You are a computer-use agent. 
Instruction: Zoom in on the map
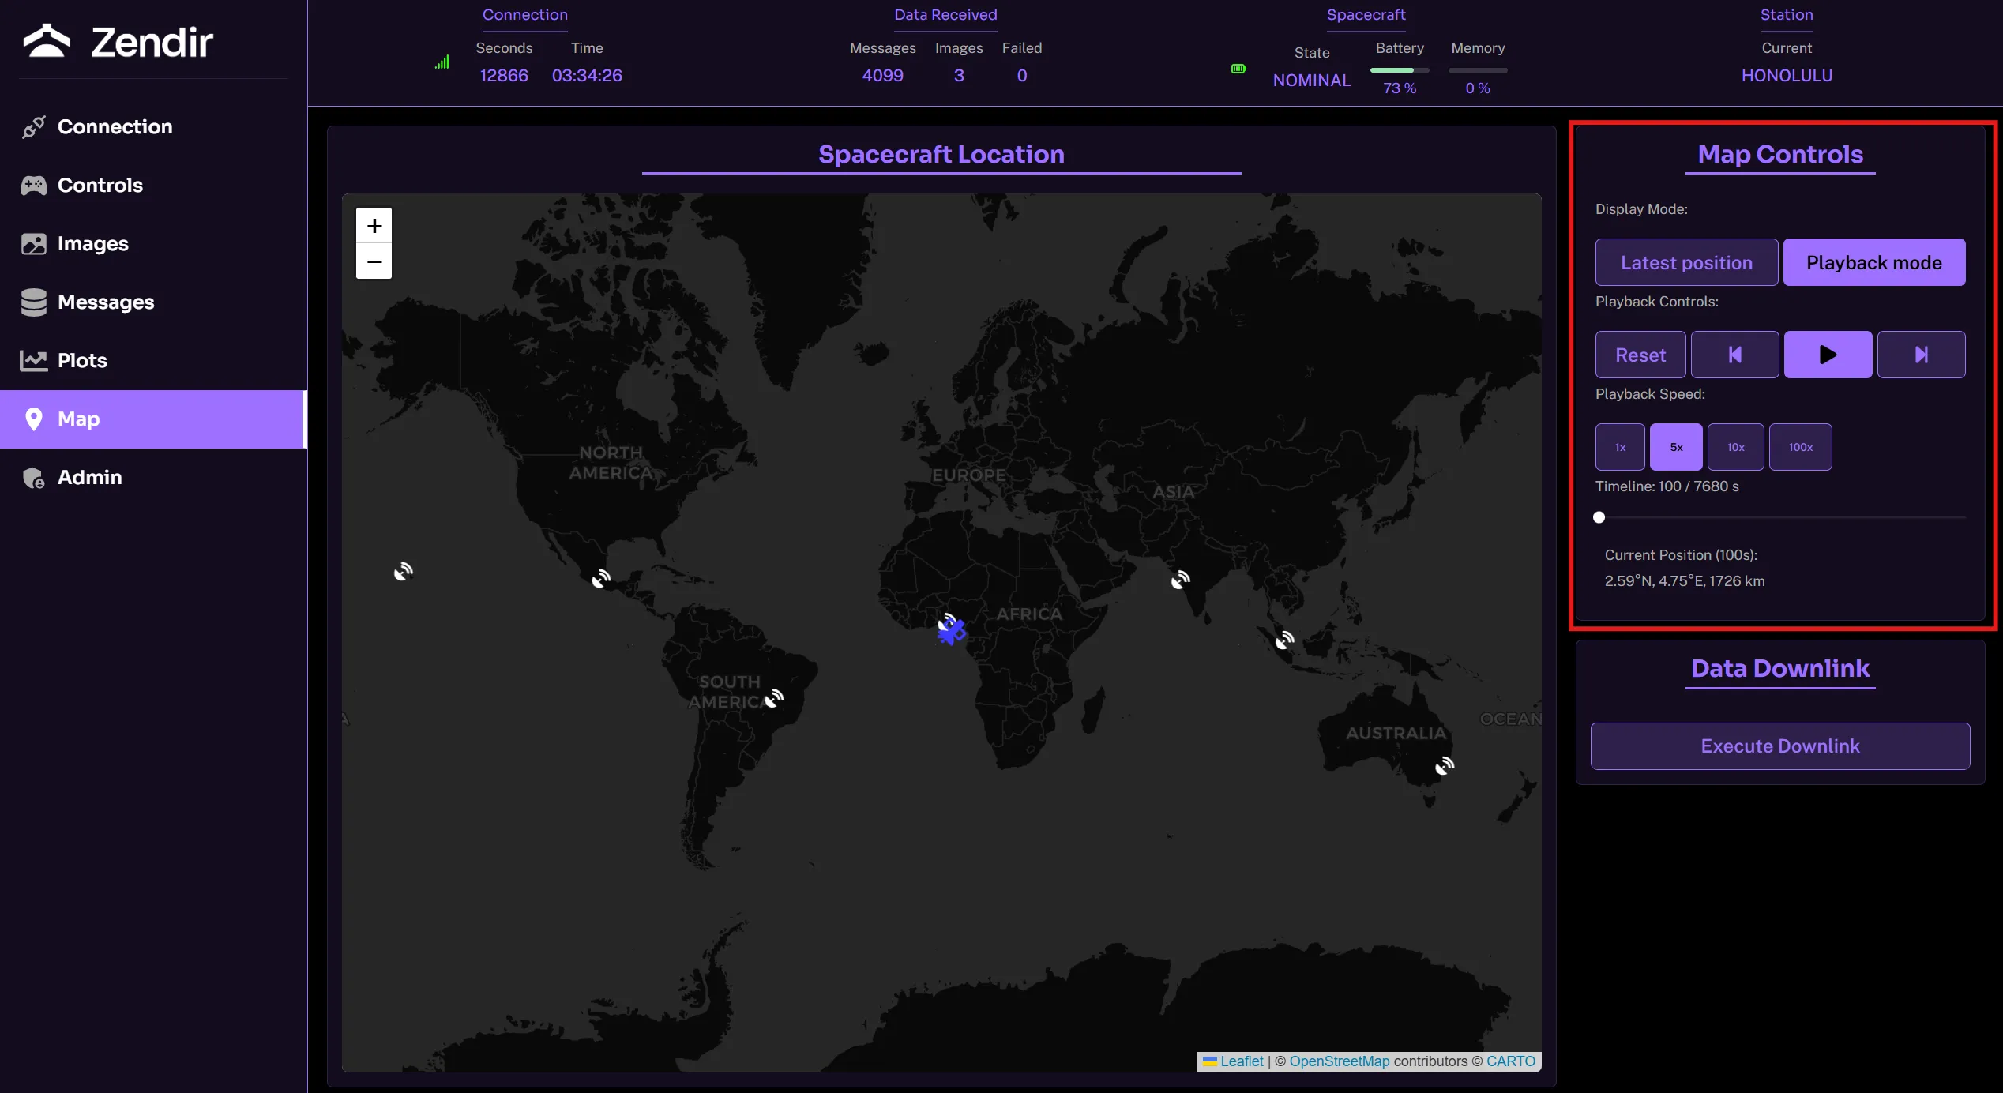(x=374, y=227)
